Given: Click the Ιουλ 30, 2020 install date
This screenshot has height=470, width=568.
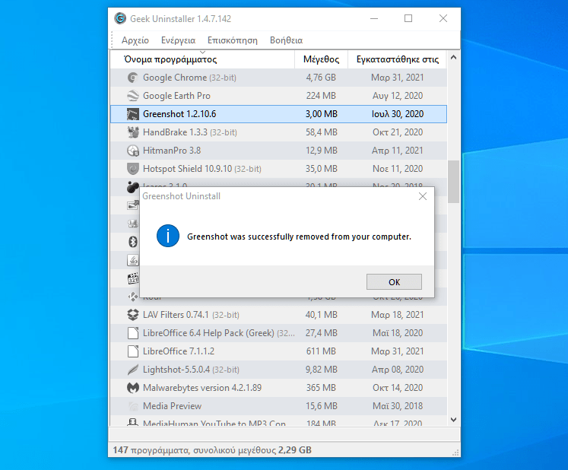Looking at the screenshot, I should pyautogui.click(x=398, y=114).
